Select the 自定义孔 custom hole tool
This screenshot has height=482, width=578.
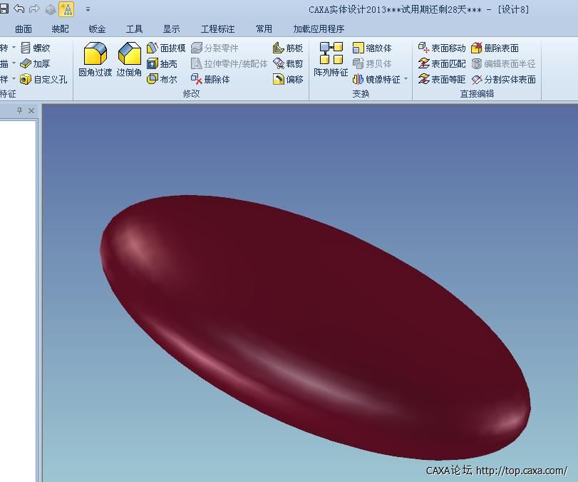43,79
